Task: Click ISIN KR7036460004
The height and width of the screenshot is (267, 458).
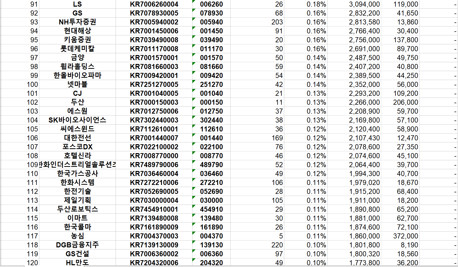Action: coord(154,174)
